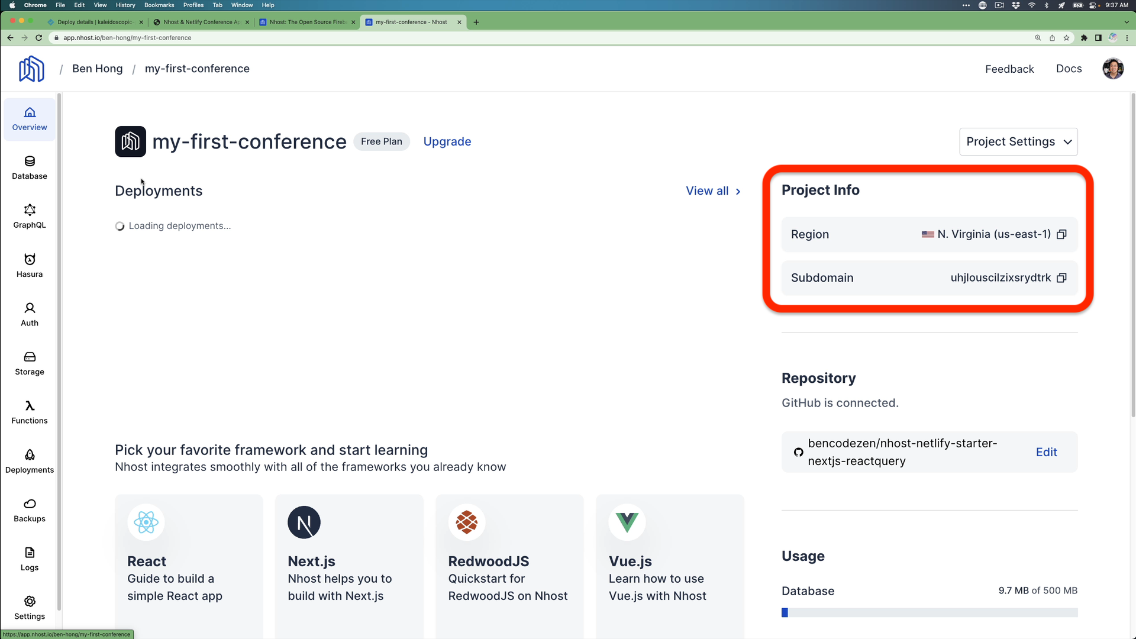The width and height of the screenshot is (1136, 639).
Task: Expand the Project Settings dropdown
Action: (1018, 142)
